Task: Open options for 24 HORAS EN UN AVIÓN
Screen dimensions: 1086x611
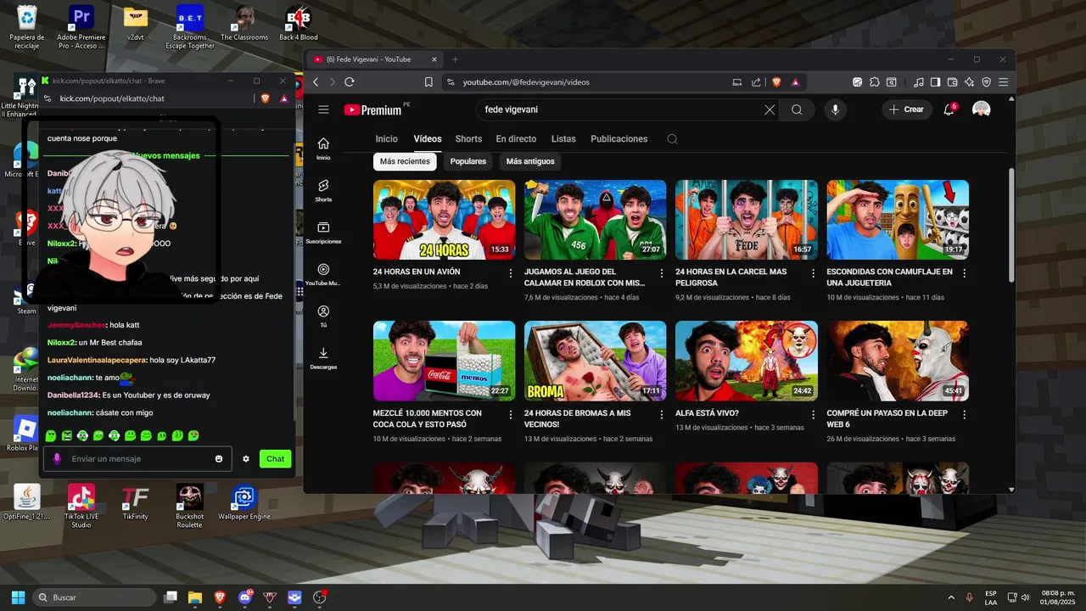Action: (511, 273)
